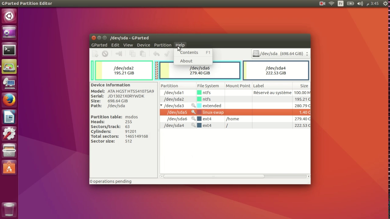
Task: Select the /dev/sda3 extended row
Action: point(235,106)
